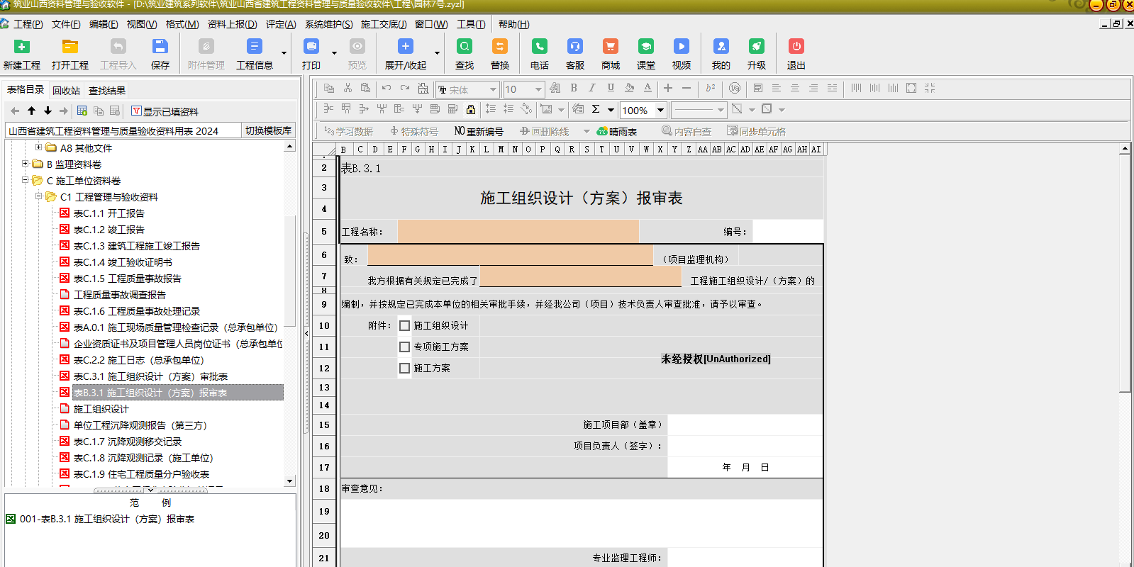Open the zoom 100% dropdown
This screenshot has width=1134, height=567.
(660, 110)
